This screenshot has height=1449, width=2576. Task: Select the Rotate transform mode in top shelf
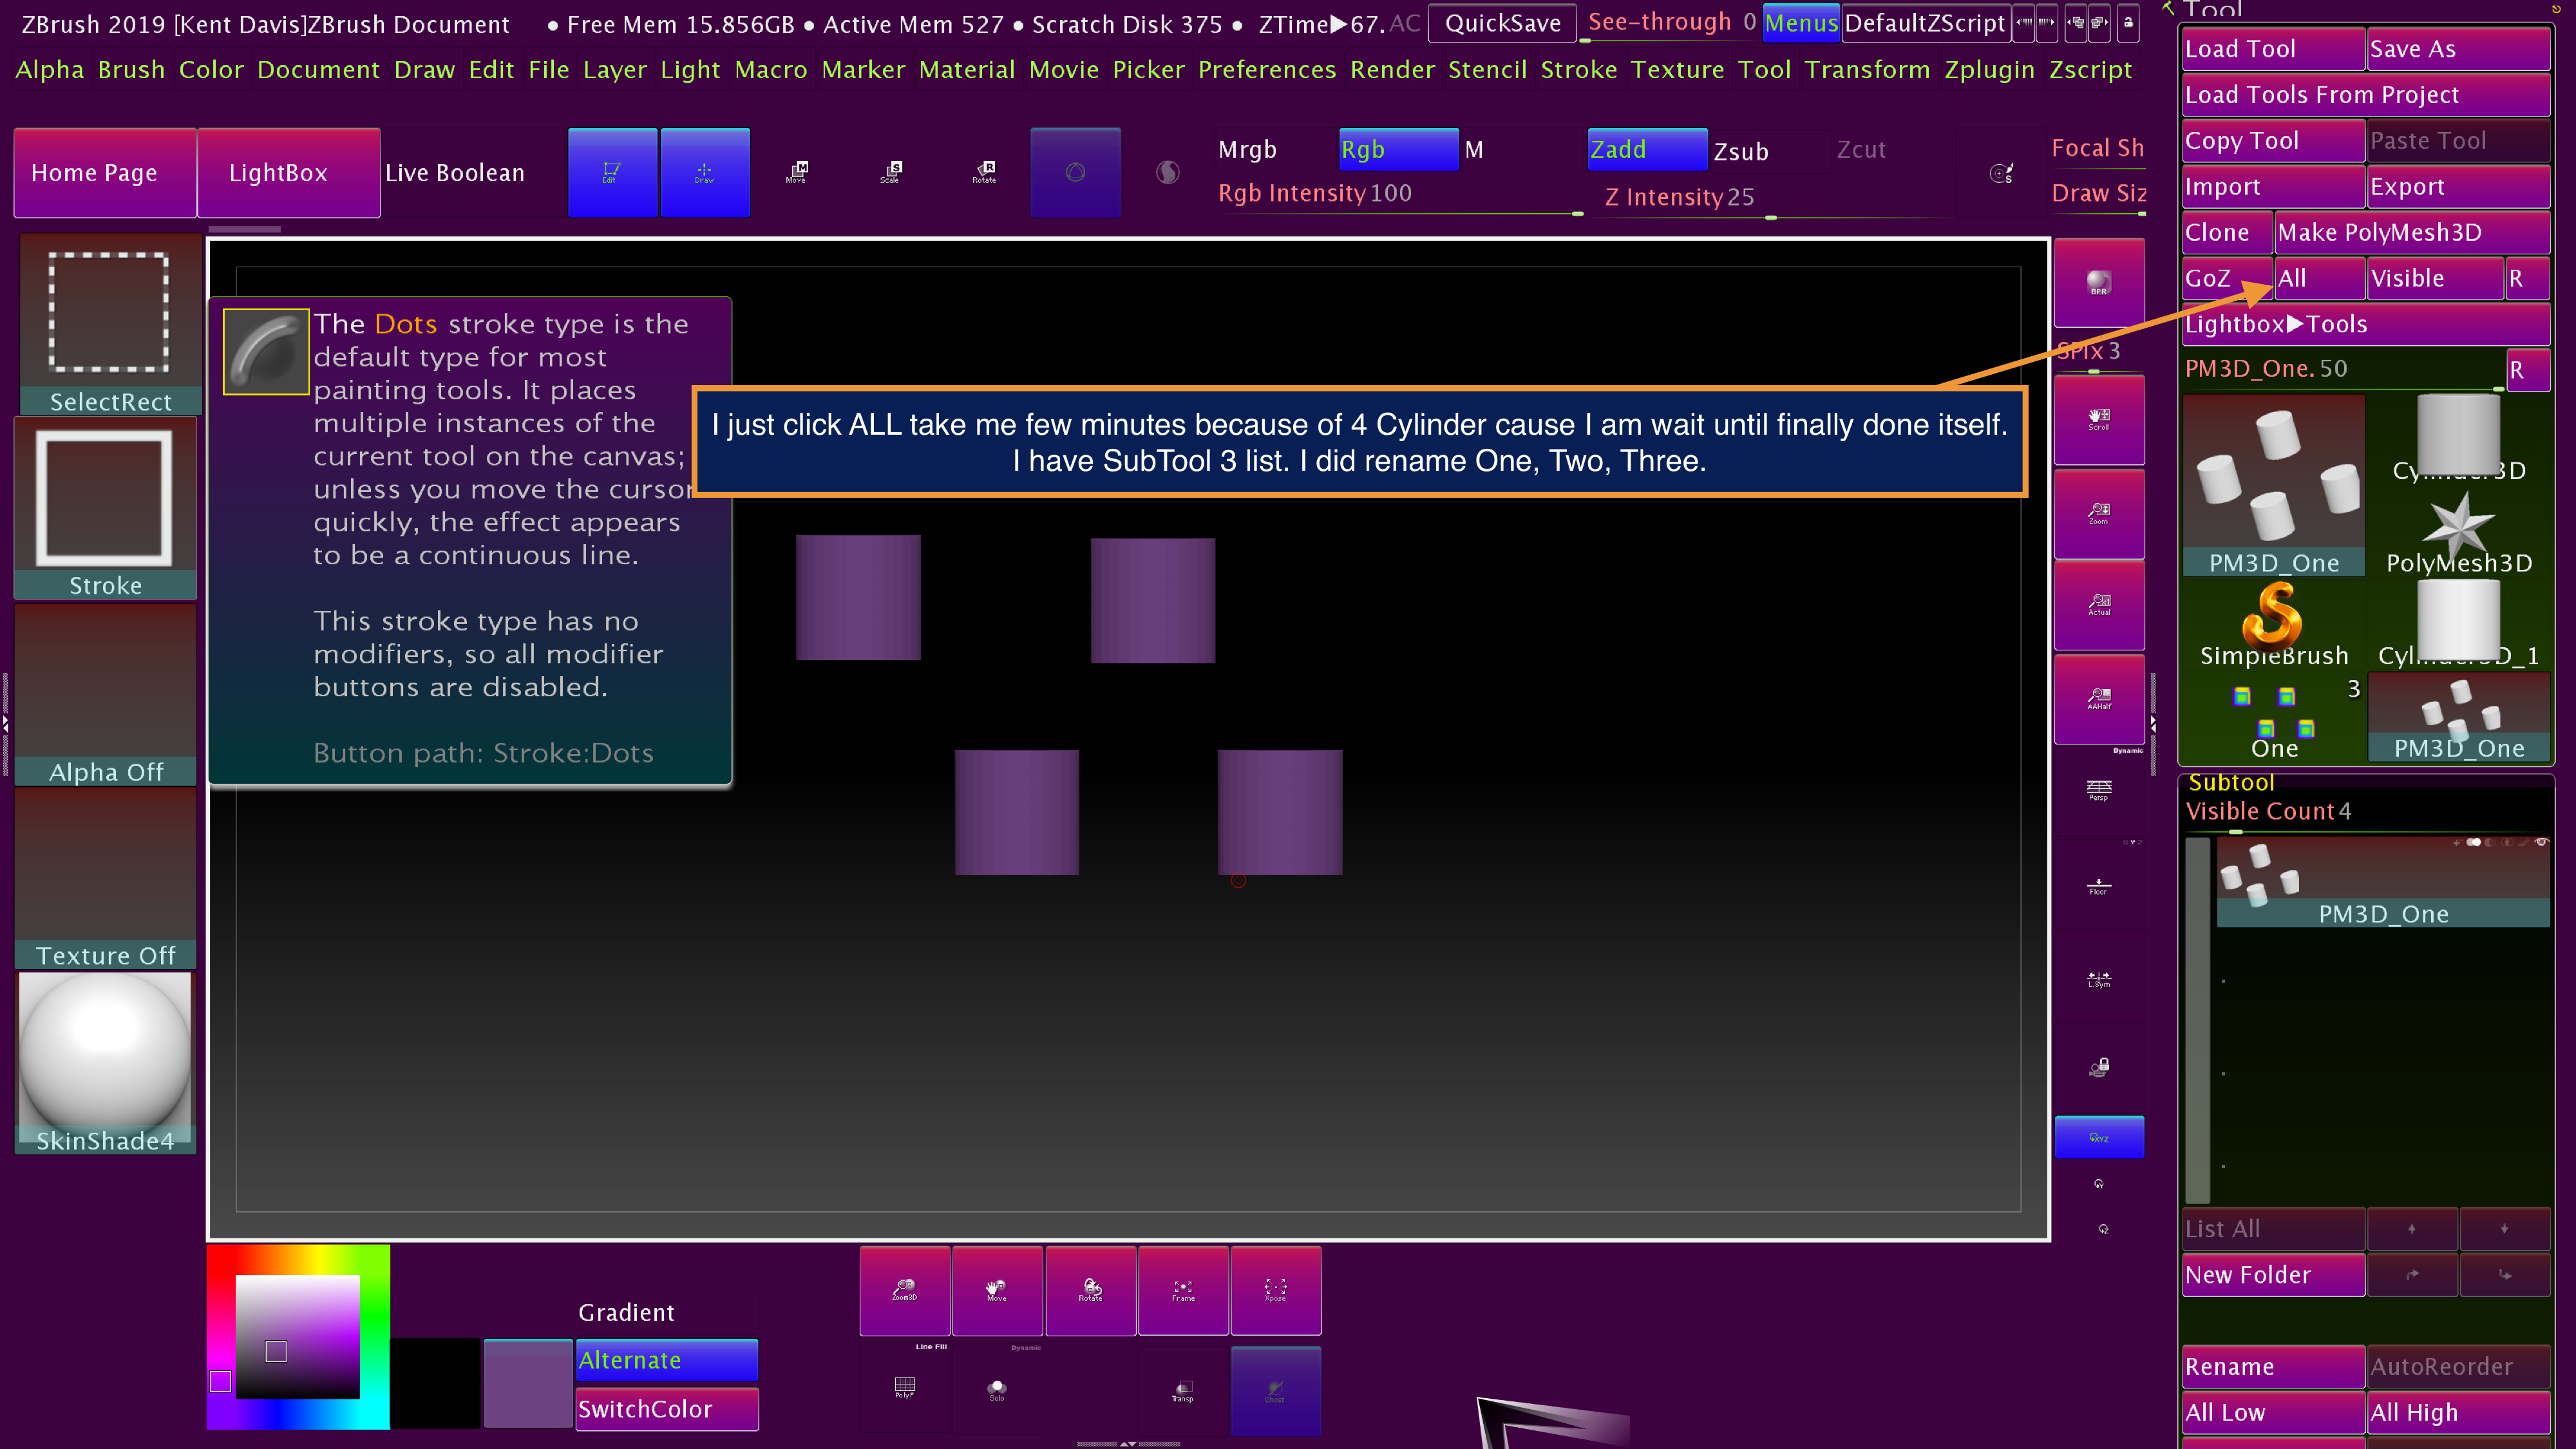pyautogui.click(x=984, y=172)
